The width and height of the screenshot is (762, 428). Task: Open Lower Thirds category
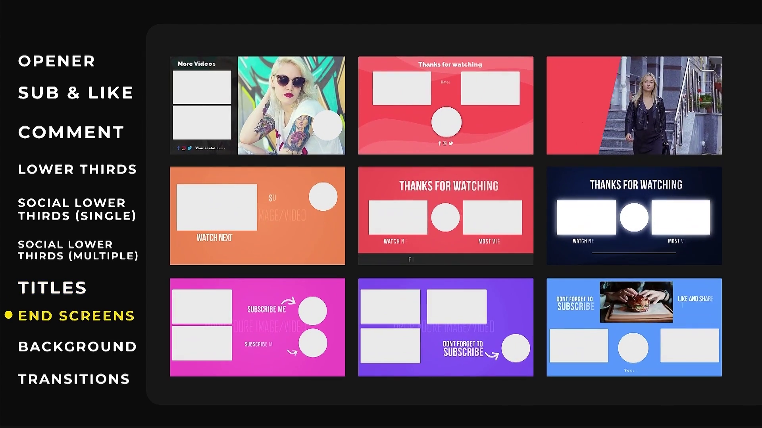[x=77, y=169]
